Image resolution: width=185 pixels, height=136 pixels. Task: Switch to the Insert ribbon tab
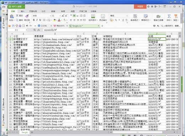(22, 11)
